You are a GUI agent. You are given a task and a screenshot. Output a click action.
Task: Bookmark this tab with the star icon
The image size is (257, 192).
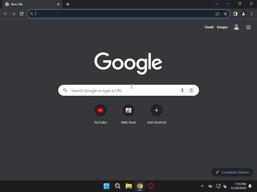coord(225,14)
